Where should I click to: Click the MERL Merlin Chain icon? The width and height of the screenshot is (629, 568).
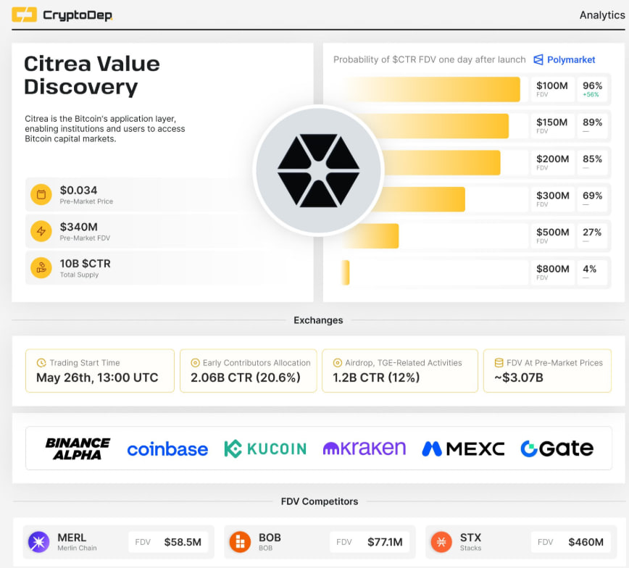[39, 542]
